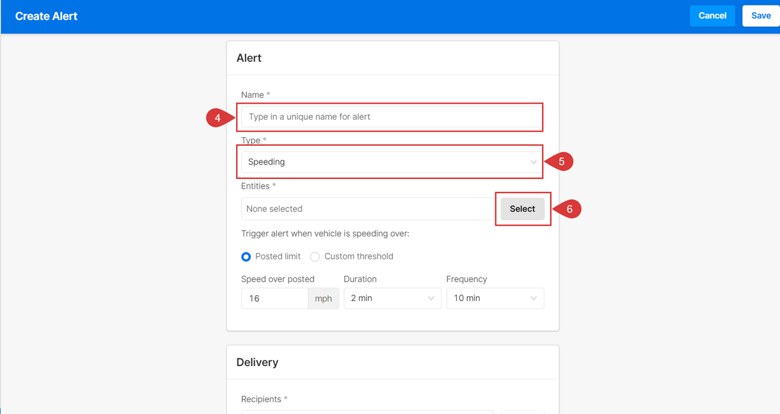The height and width of the screenshot is (414, 780).
Task: Click the Delivery section heading
Action: (x=257, y=362)
